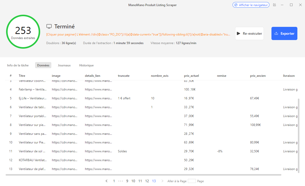The height and width of the screenshot is (186, 305).
Task: Click old price 108,99€ in row 8
Action: pos(255,125)
